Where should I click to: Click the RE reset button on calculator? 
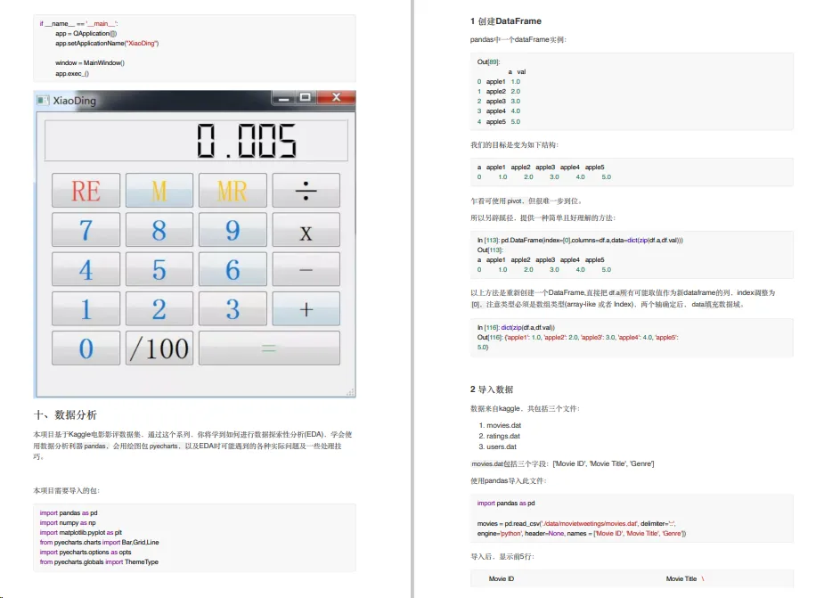click(86, 191)
